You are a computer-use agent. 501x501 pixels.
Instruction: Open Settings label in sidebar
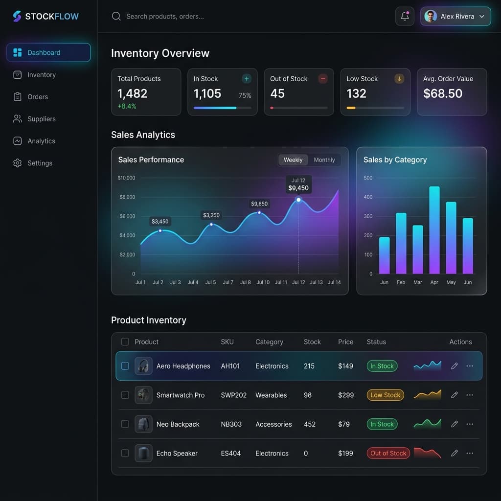click(40, 163)
